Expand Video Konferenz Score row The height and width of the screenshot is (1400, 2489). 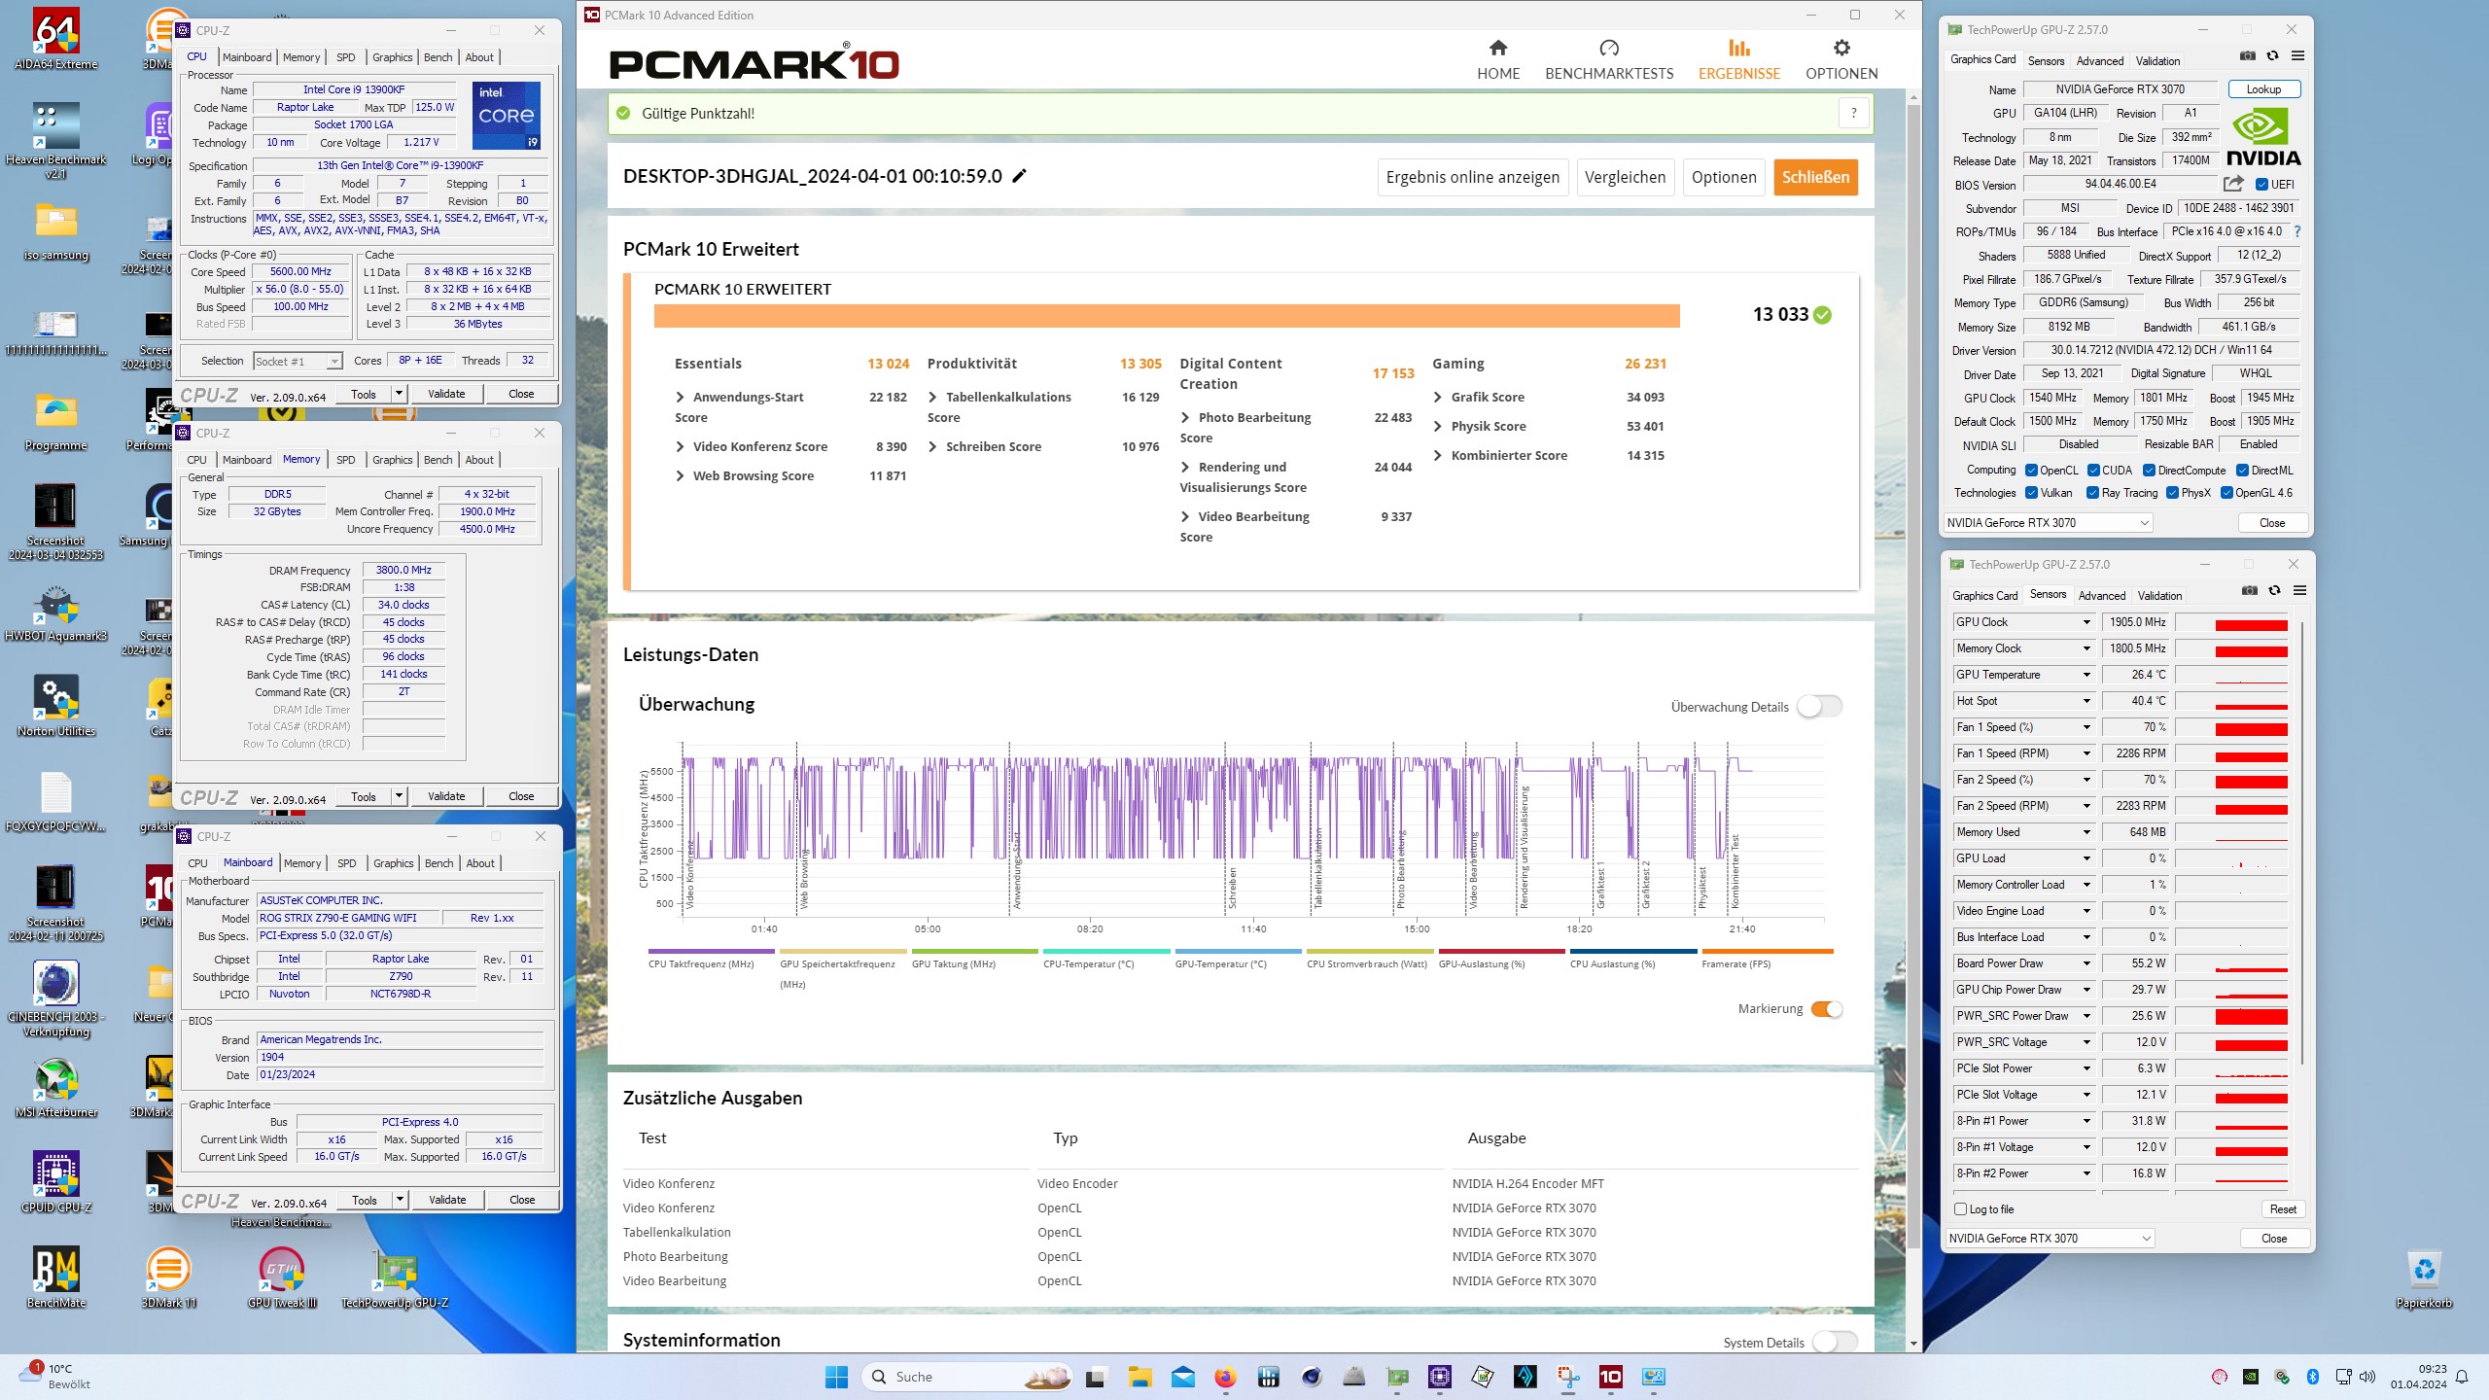tap(680, 446)
